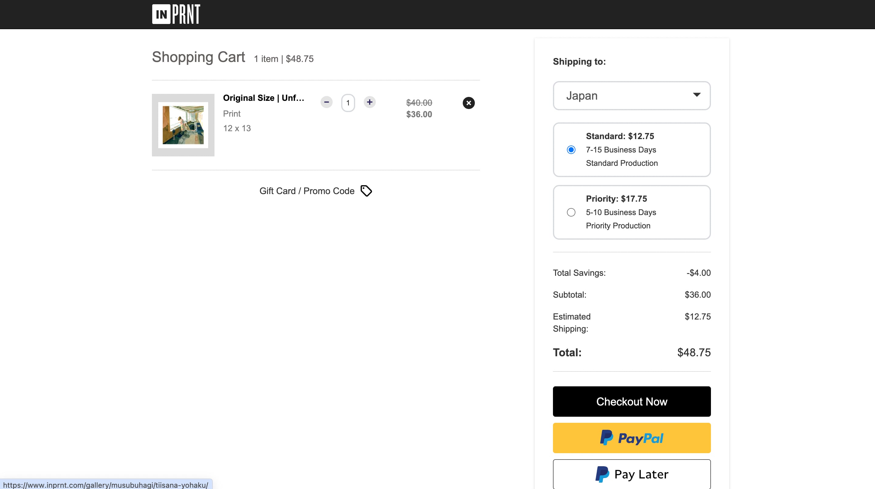Image resolution: width=875 pixels, height=489 pixels.
Task: Click the print artwork thumbnail
Action: coord(183,125)
